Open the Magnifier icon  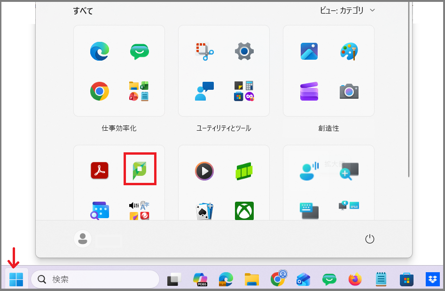pos(349,171)
